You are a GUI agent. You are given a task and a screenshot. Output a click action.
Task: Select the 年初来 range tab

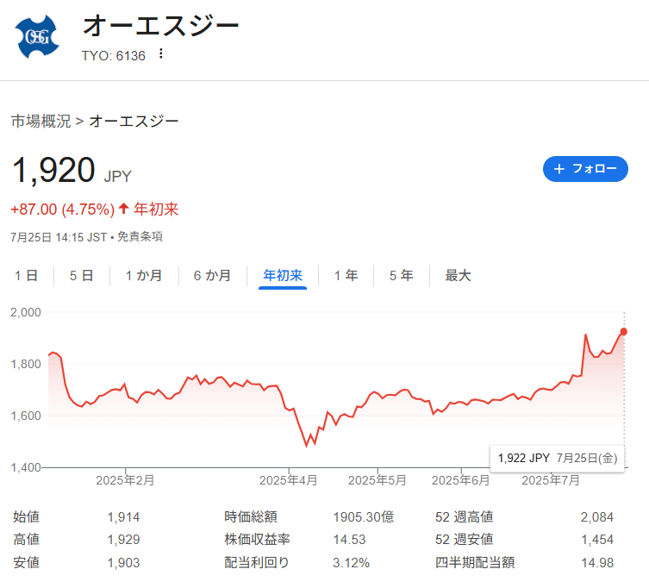tap(283, 276)
